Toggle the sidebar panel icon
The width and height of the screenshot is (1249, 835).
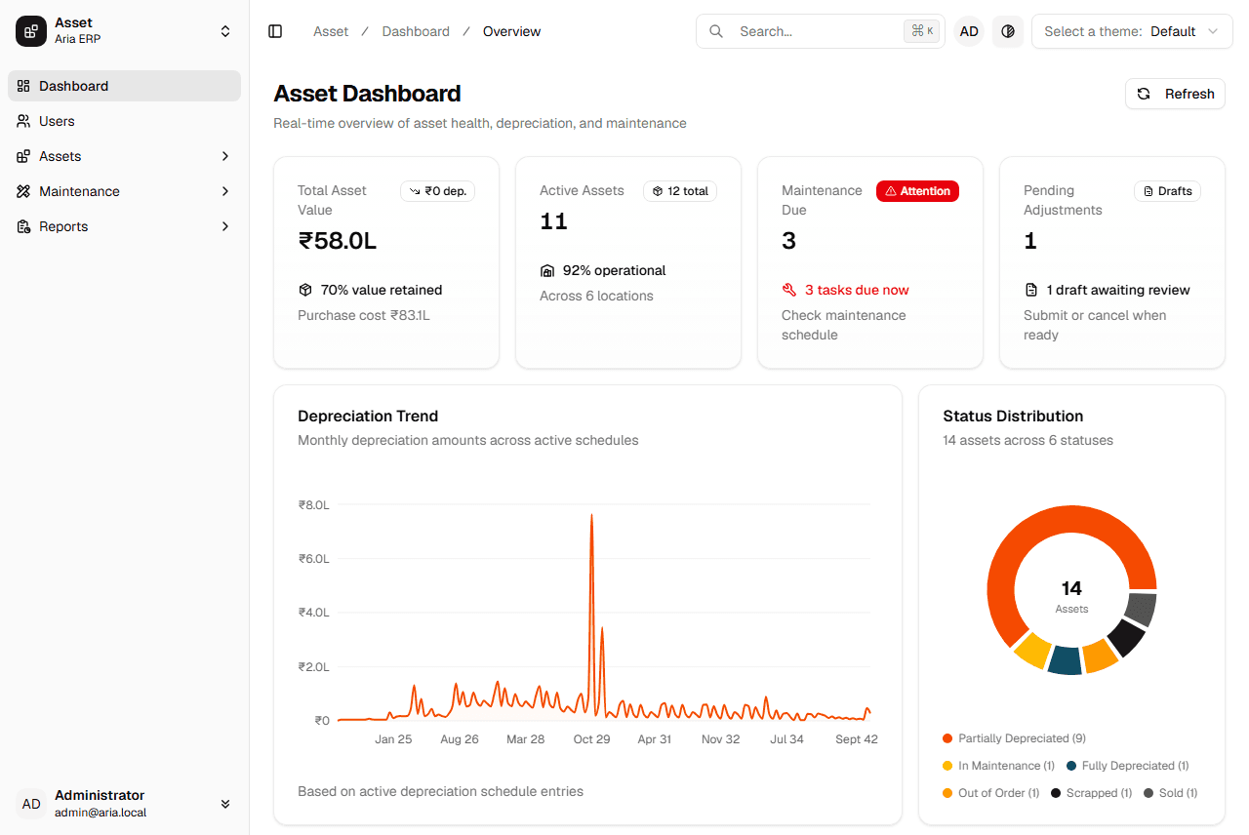(x=275, y=31)
